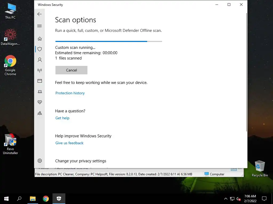
Task: Open Chrome from the taskbar
Action: (46, 199)
